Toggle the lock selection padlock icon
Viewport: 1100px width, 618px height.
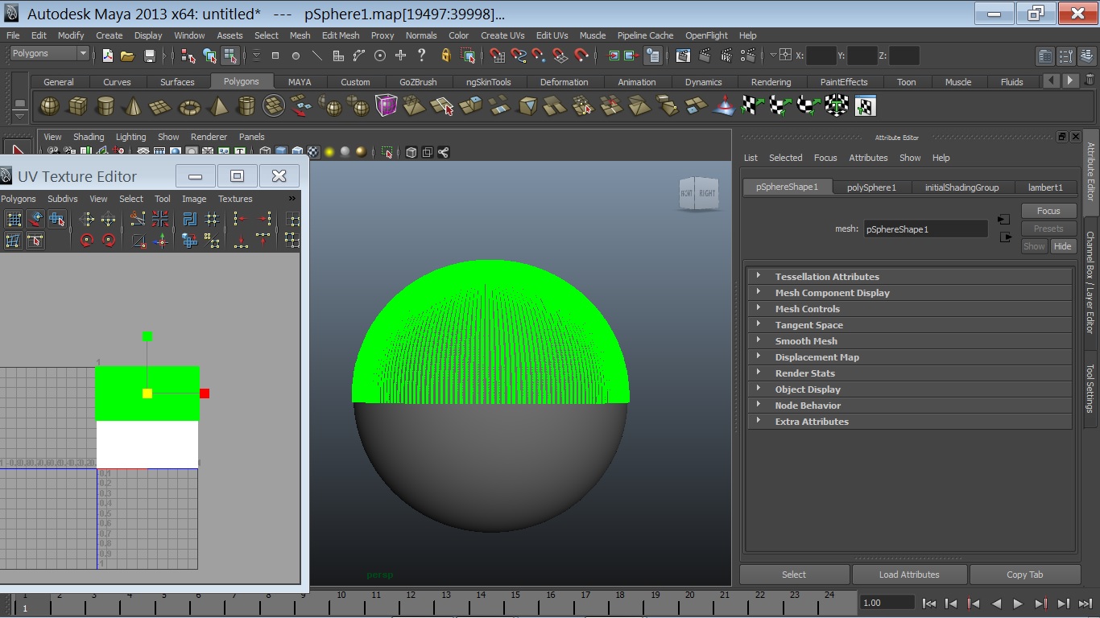click(x=445, y=56)
